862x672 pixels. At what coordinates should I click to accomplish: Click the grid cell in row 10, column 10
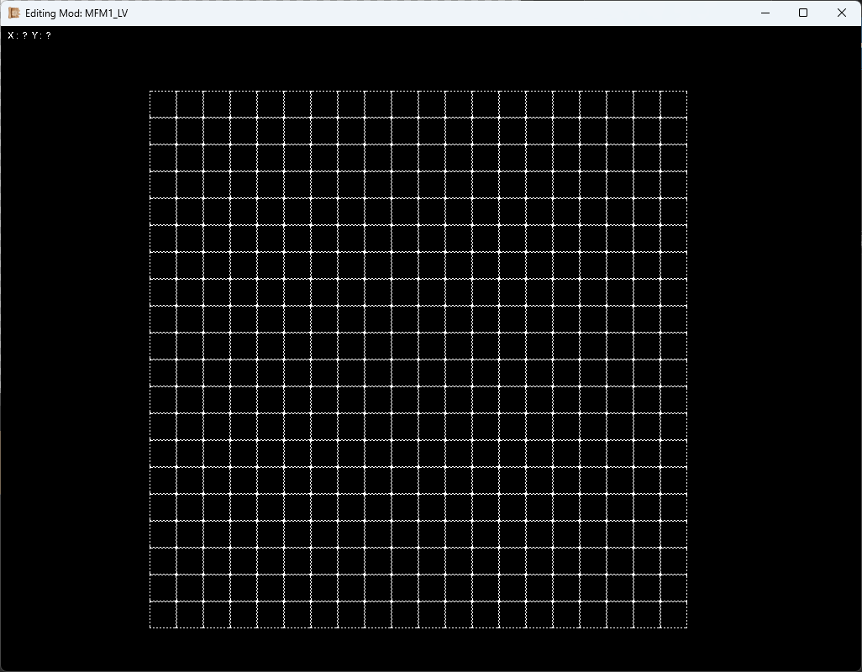[405, 346]
